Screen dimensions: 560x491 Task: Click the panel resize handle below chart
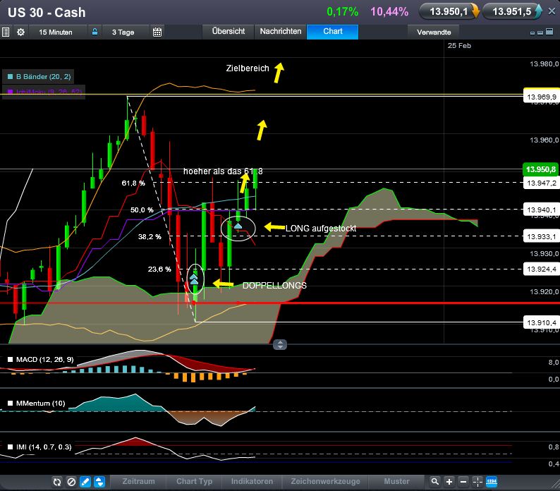(280, 344)
